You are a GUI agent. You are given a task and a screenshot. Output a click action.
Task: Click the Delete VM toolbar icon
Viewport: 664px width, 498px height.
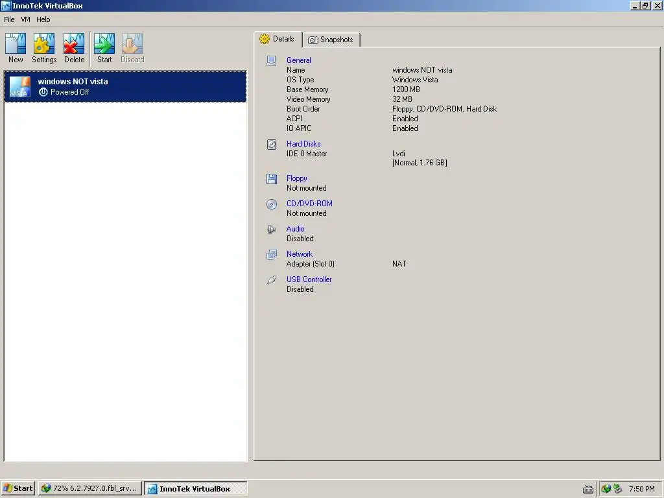click(x=74, y=43)
